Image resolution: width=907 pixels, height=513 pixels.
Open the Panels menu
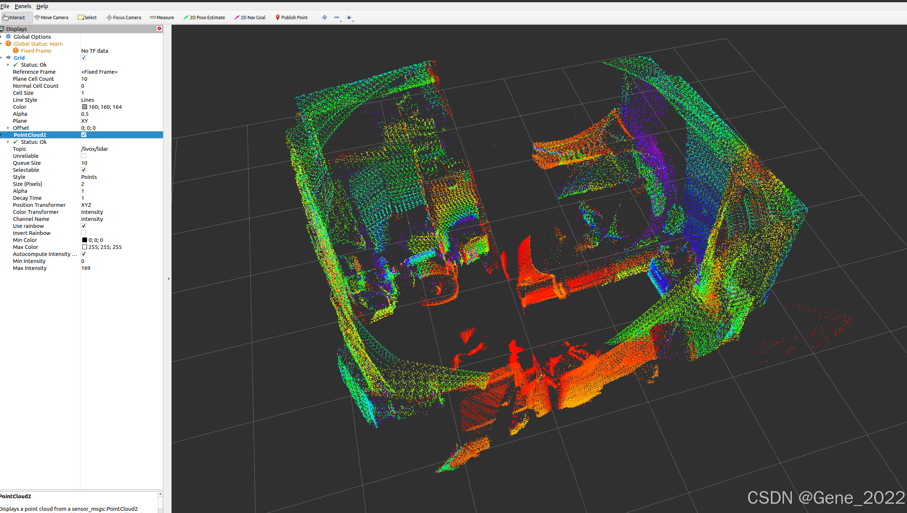coord(23,6)
